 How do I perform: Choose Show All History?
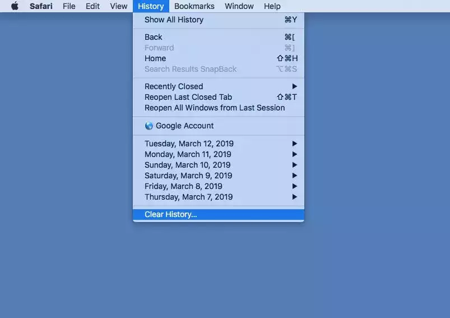click(219, 20)
